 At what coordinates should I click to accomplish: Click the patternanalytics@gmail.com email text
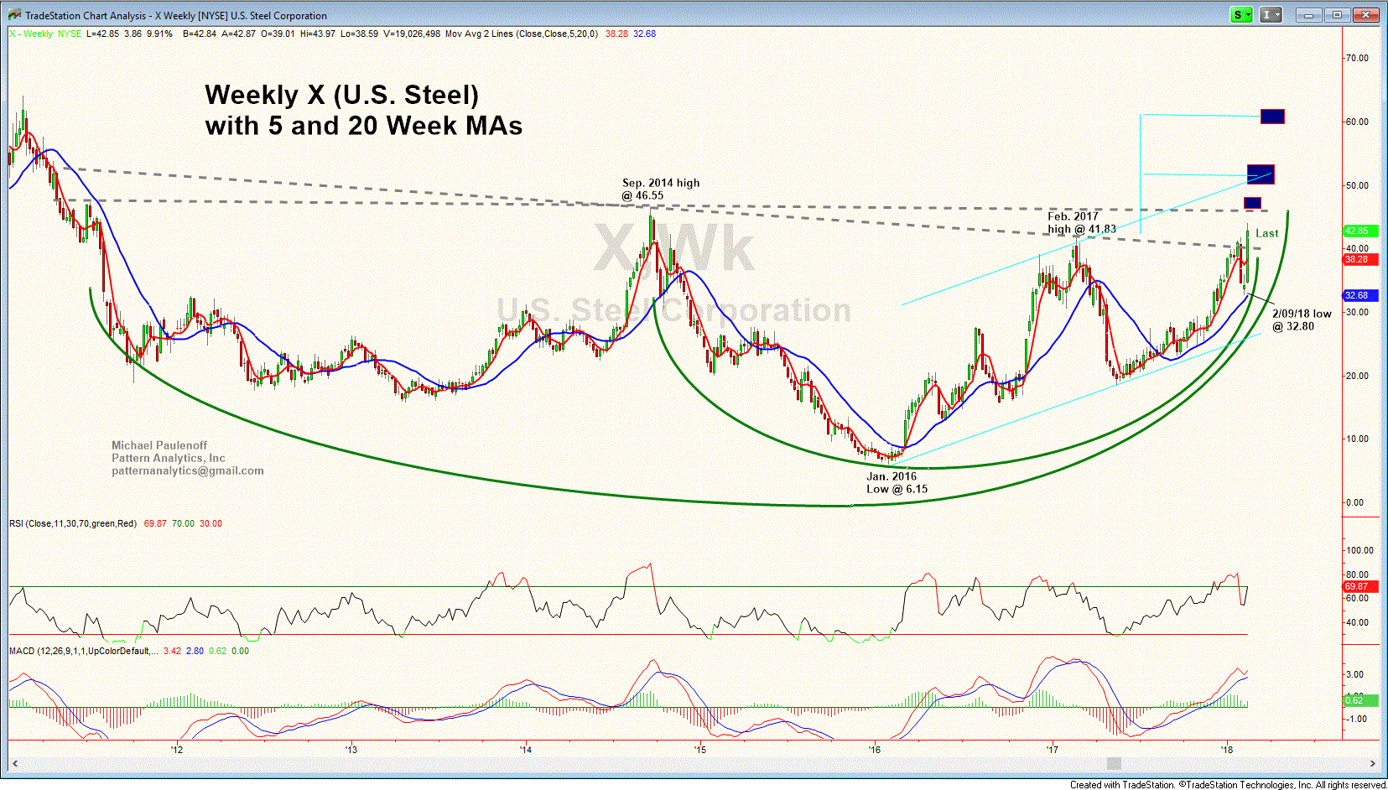pyautogui.click(x=188, y=470)
